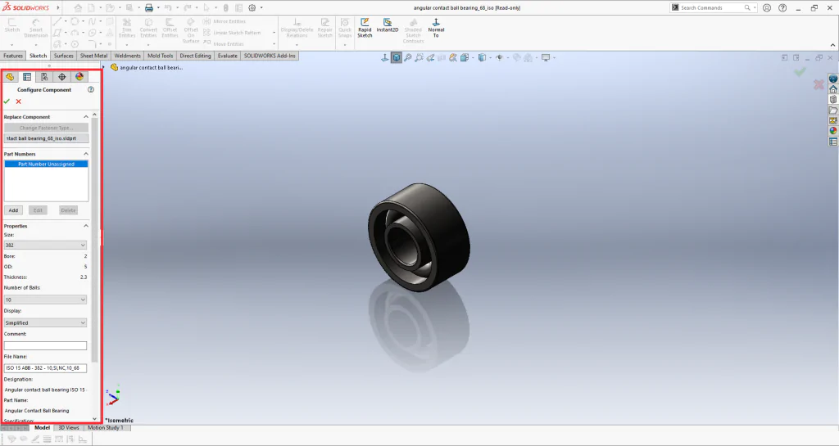Click the Rapid Sketch tool

pyautogui.click(x=365, y=29)
